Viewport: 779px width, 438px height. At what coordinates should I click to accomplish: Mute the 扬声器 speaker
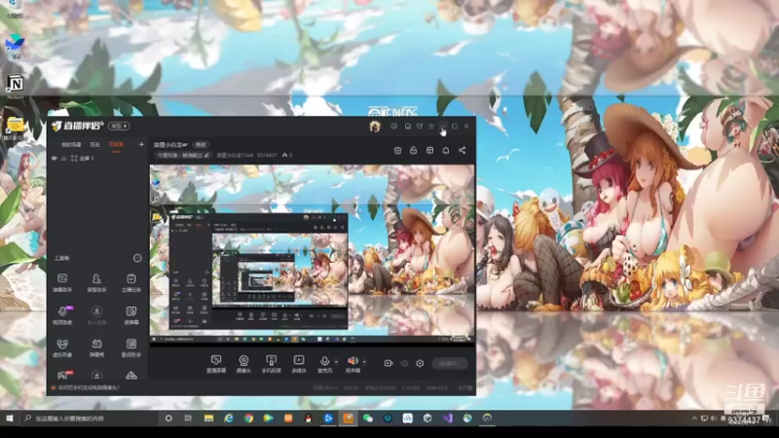point(352,363)
